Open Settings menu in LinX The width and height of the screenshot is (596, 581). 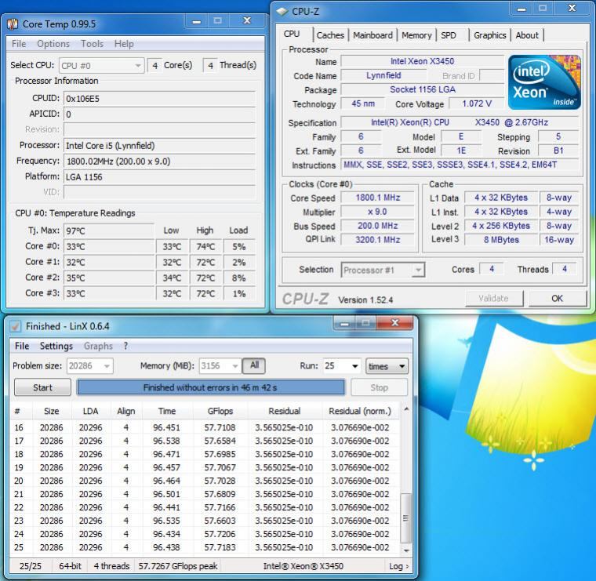[x=56, y=346]
